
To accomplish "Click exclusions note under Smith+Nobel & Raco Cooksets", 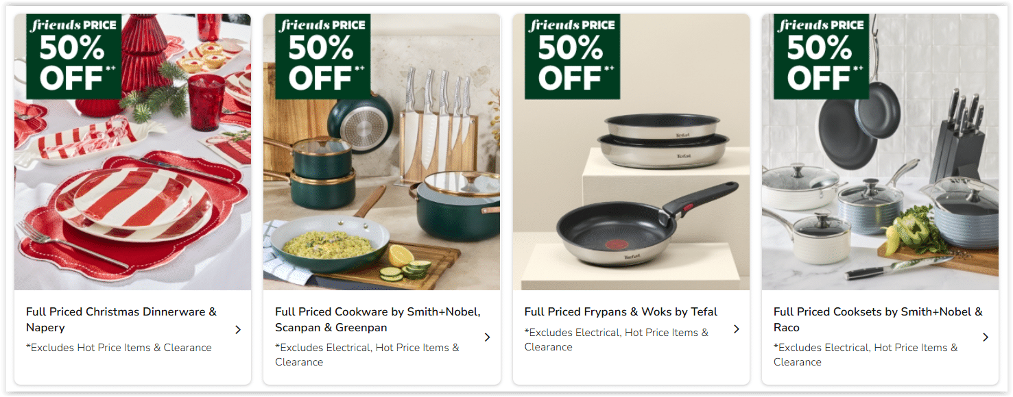I will (866, 355).
